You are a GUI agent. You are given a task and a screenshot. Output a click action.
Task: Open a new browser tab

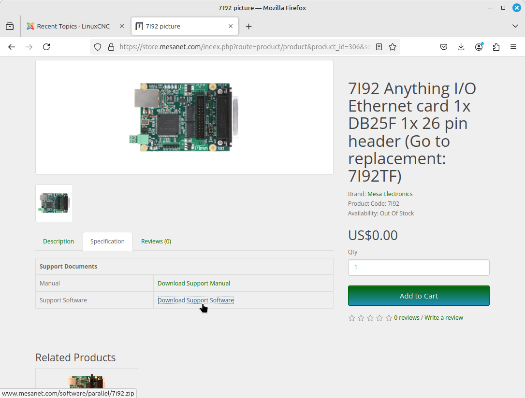248,27
